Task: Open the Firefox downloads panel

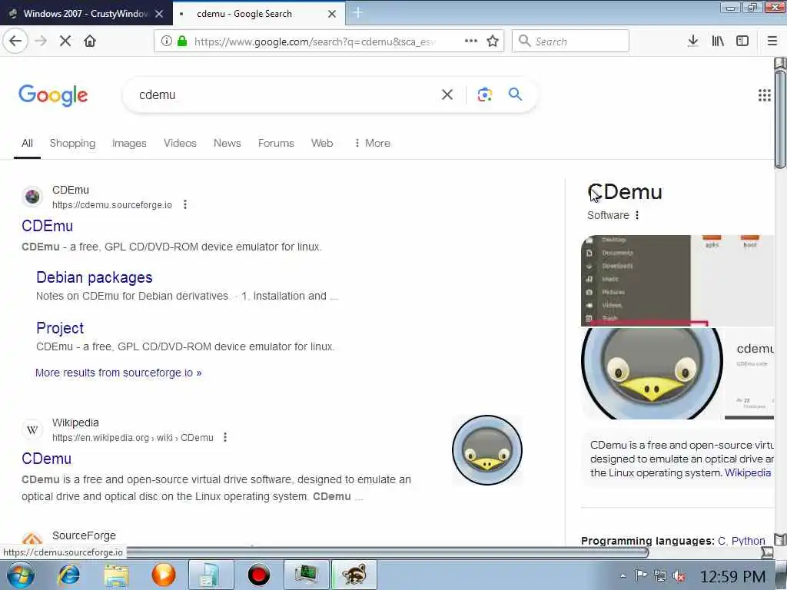Action: [692, 41]
